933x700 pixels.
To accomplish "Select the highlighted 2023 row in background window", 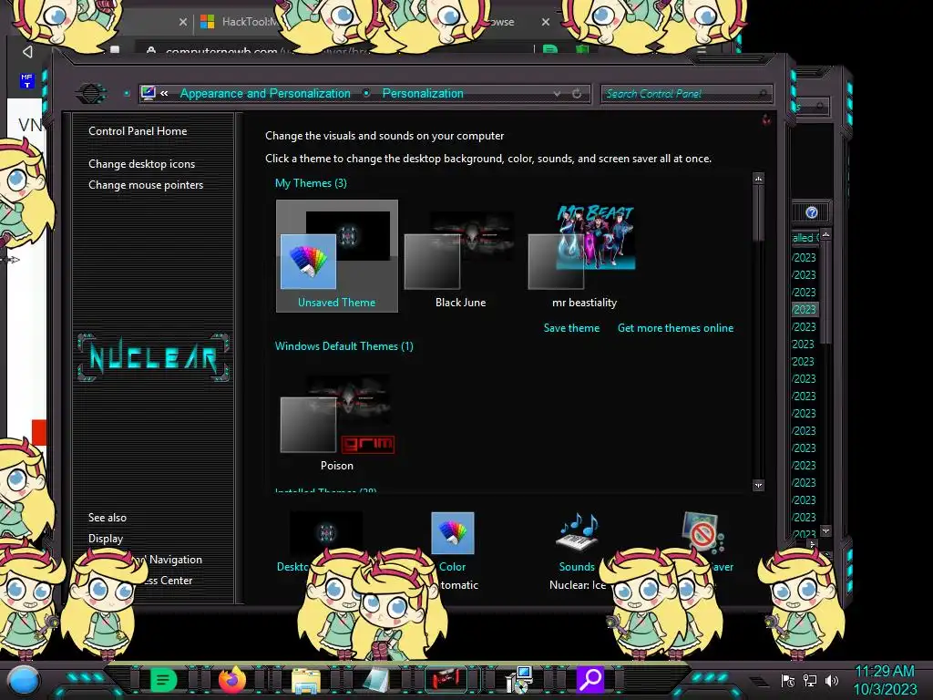I will click(x=805, y=310).
